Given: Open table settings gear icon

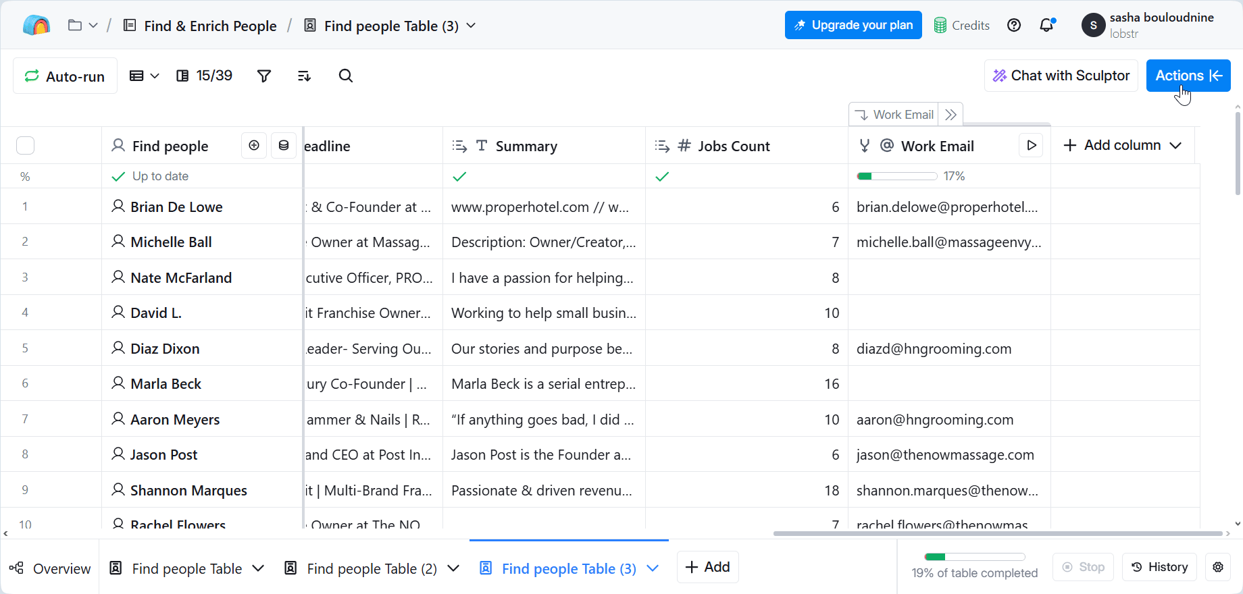Looking at the screenshot, I should [1217, 567].
